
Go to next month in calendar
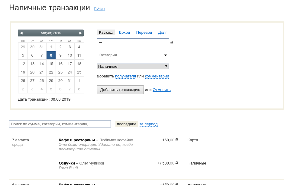pos(80,33)
